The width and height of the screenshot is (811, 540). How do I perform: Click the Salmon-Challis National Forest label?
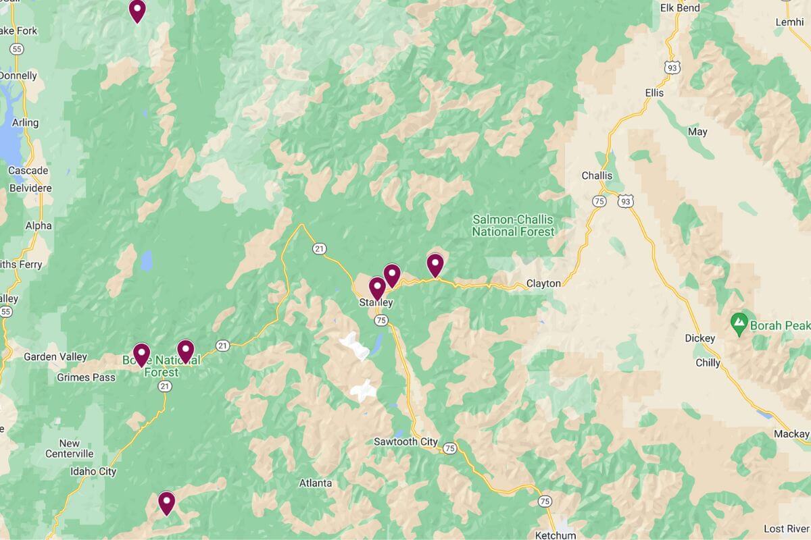pos(513,226)
